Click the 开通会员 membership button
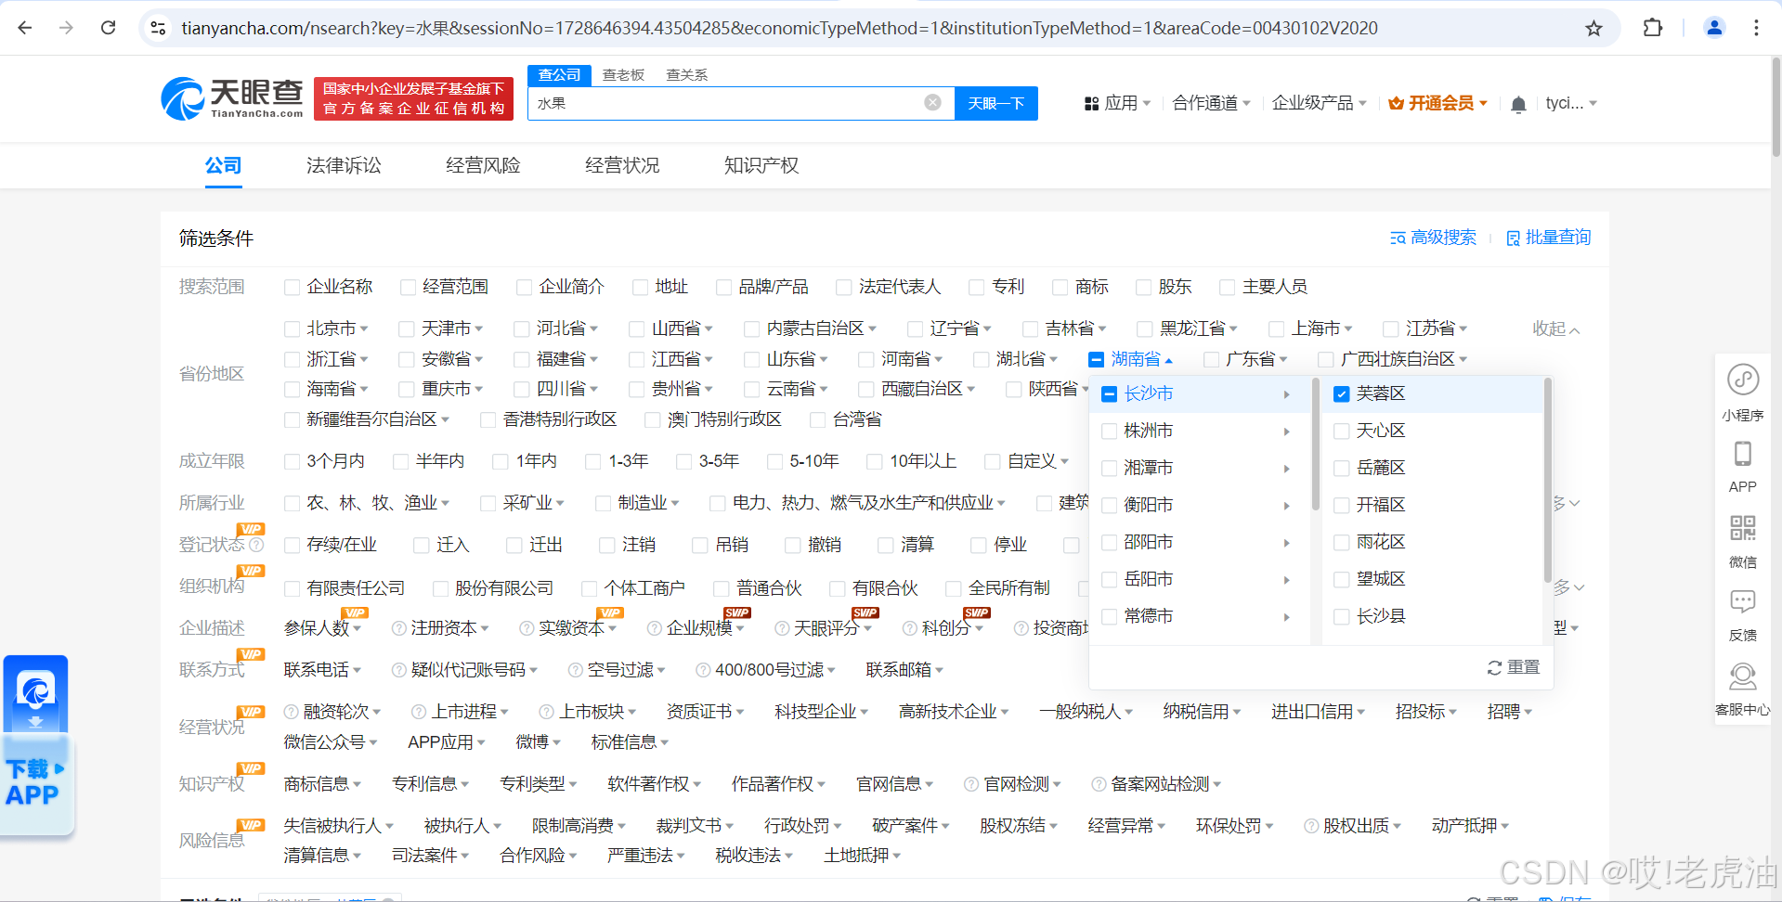 pyautogui.click(x=1437, y=103)
